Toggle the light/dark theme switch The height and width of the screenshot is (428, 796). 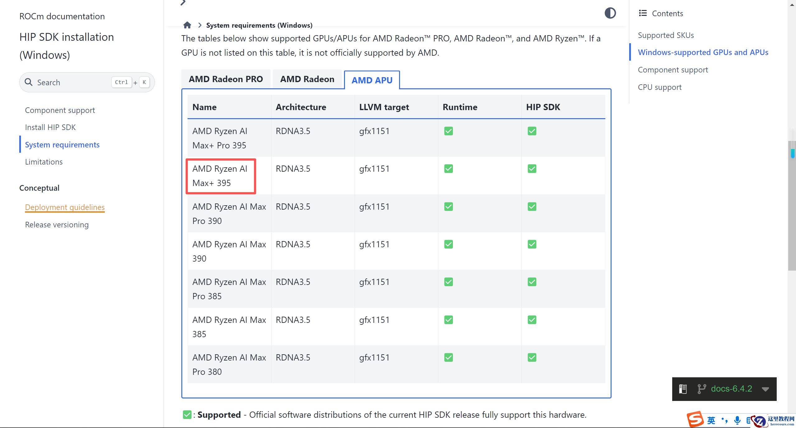coord(610,13)
